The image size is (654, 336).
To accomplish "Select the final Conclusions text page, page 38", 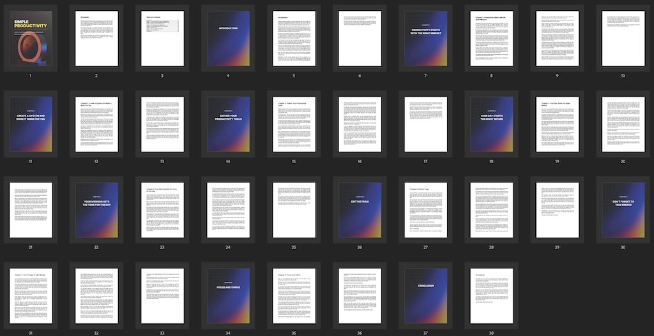I will (491, 296).
